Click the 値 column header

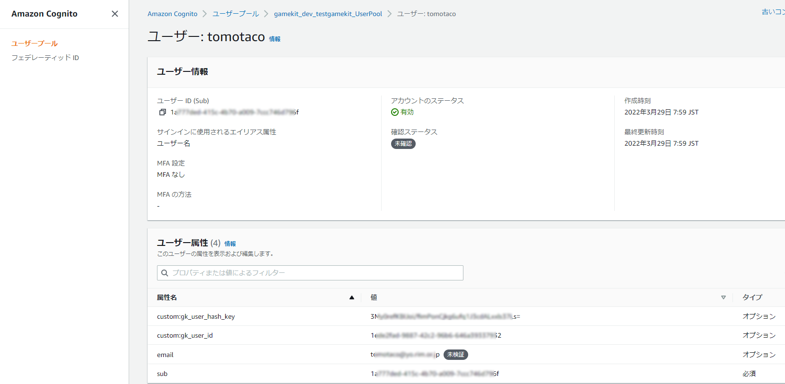[x=374, y=297]
